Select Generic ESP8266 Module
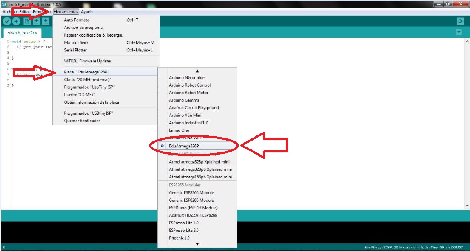Viewport: 470px width, 251px height. 197,193
